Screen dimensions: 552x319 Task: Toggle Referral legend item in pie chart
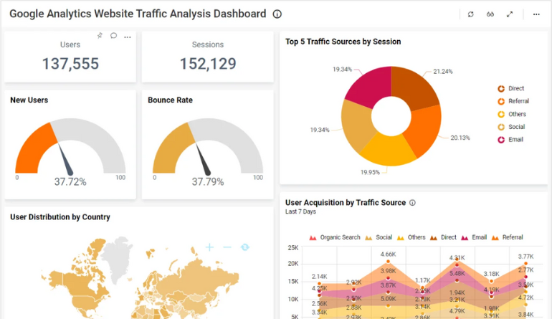tap(512, 102)
